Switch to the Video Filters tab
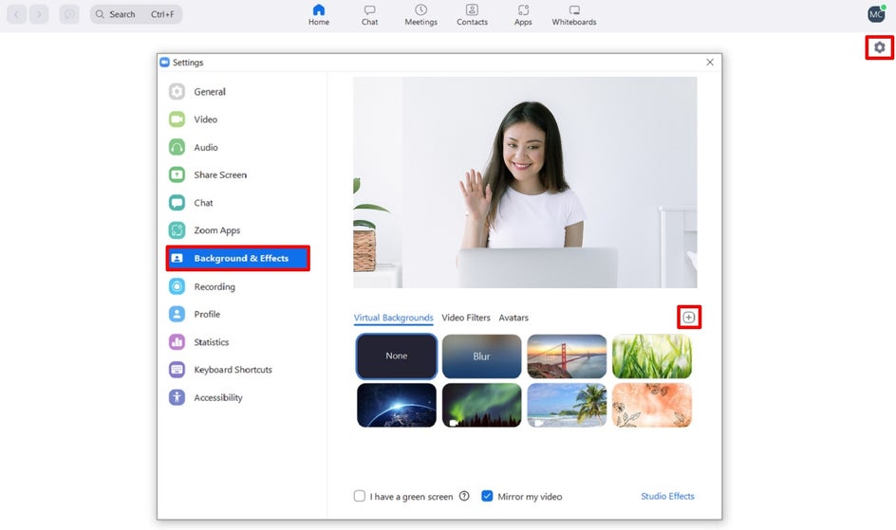This screenshot has width=896, height=530. pos(466,318)
